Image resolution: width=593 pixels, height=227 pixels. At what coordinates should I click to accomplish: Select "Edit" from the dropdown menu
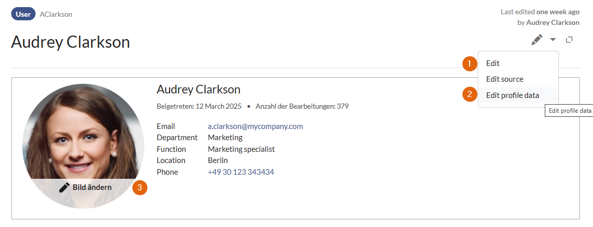click(493, 63)
